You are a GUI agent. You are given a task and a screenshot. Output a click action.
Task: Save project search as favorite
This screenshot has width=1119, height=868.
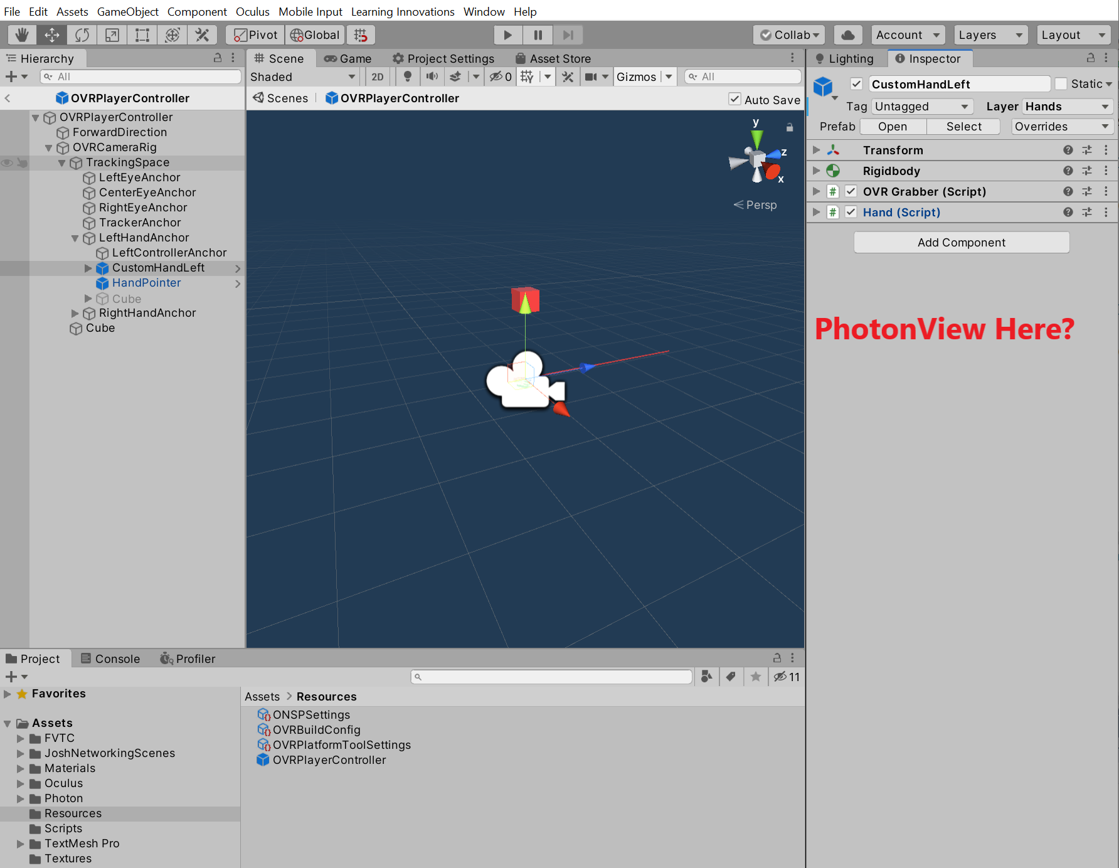(756, 676)
